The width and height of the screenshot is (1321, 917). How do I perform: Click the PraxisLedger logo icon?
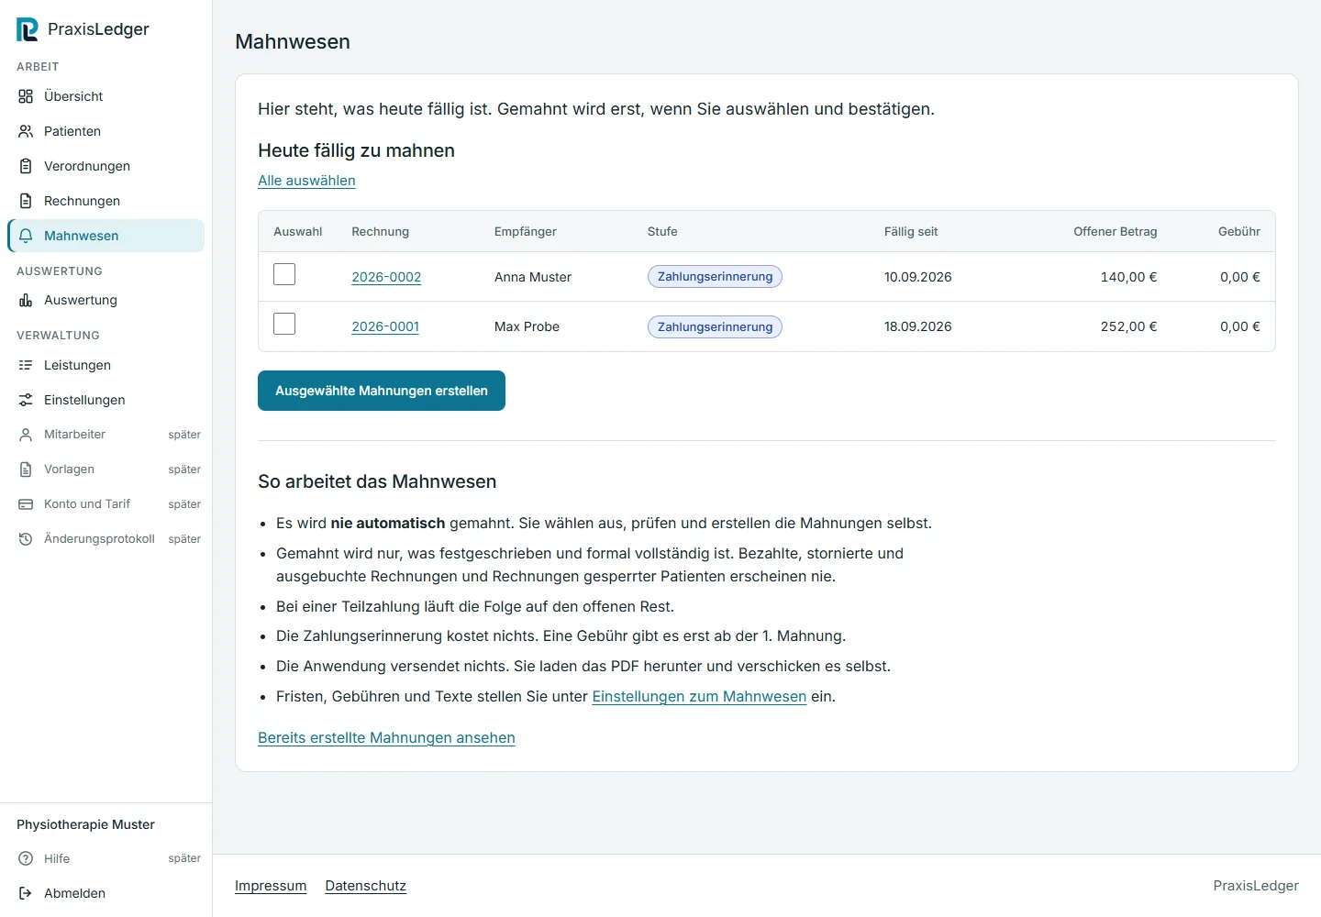point(28,29)
